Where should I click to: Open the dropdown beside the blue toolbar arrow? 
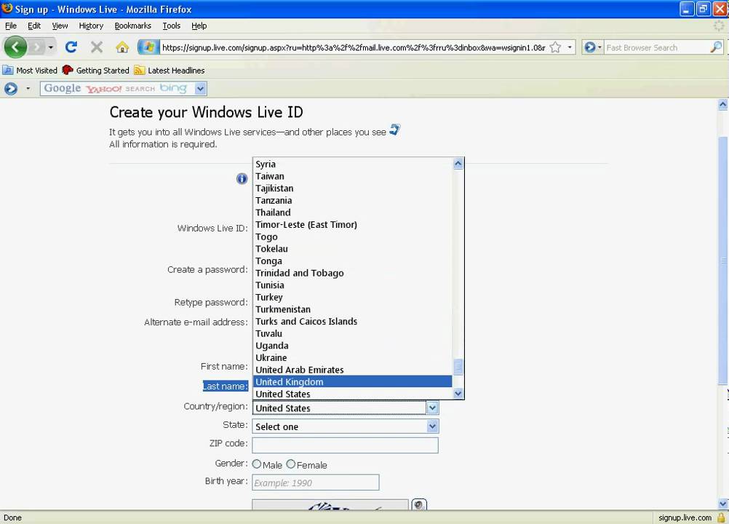pyautogui.click(x=28, y=88)
